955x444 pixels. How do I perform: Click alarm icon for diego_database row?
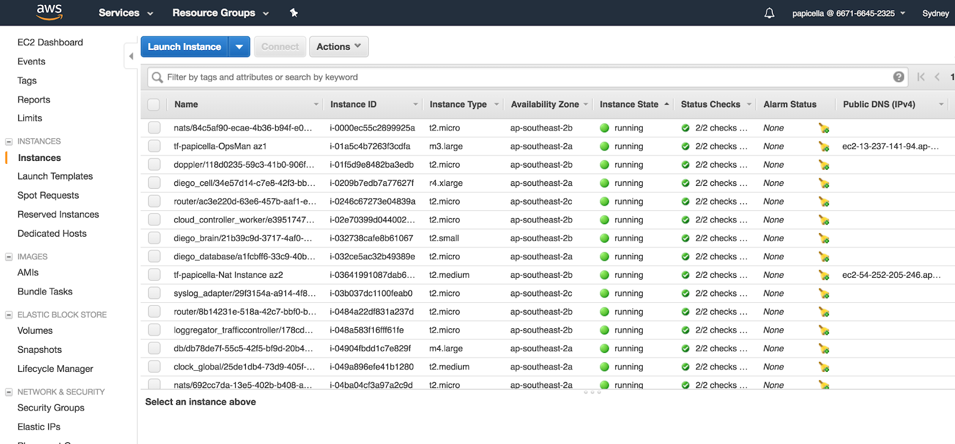824,257
